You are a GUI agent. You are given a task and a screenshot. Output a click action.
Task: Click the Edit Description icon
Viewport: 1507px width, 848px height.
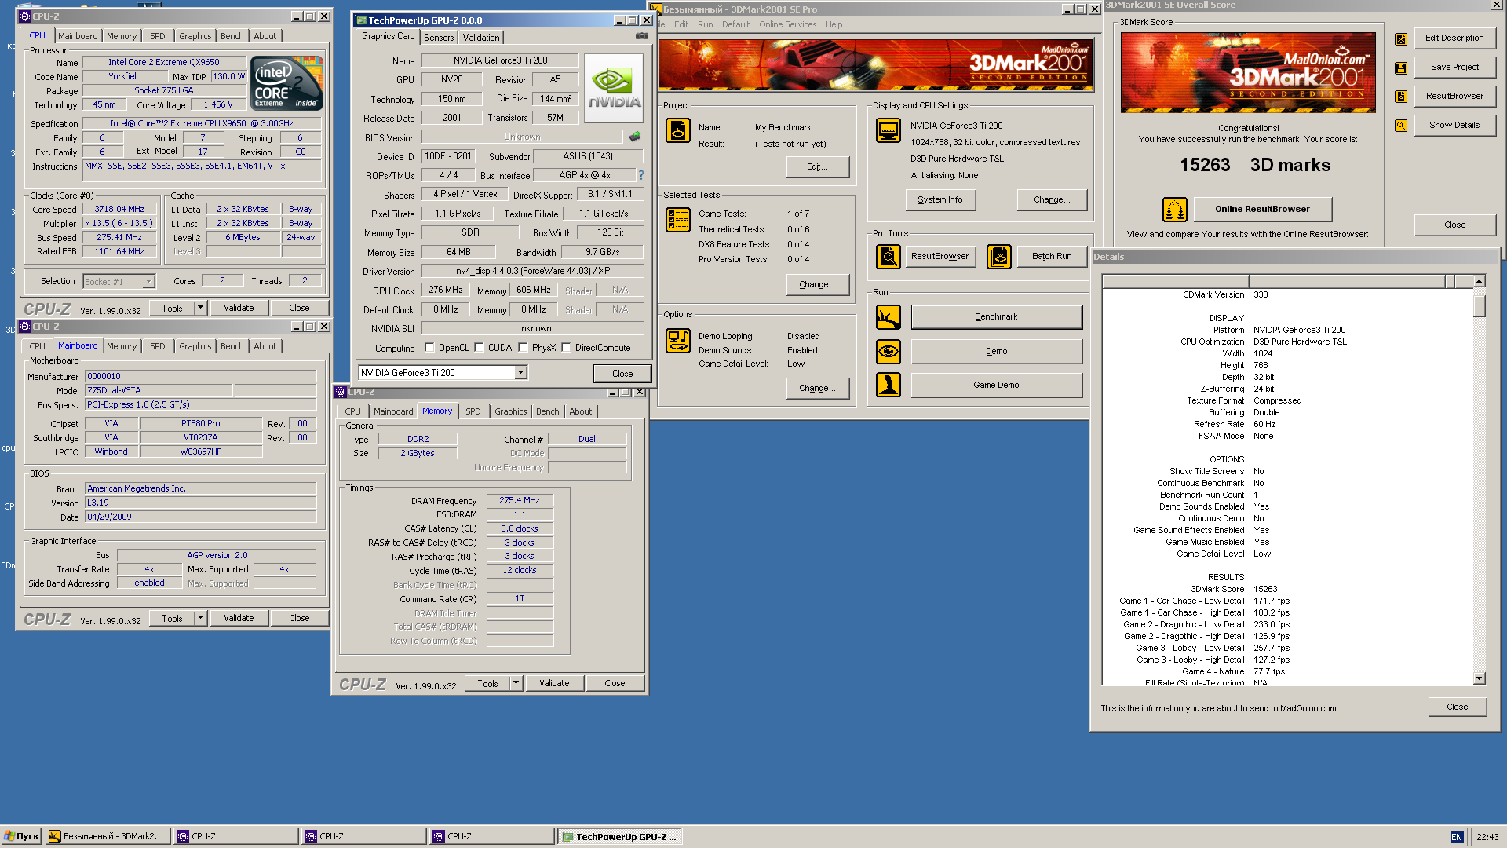pyautogui.click(x=1400, y=39)
